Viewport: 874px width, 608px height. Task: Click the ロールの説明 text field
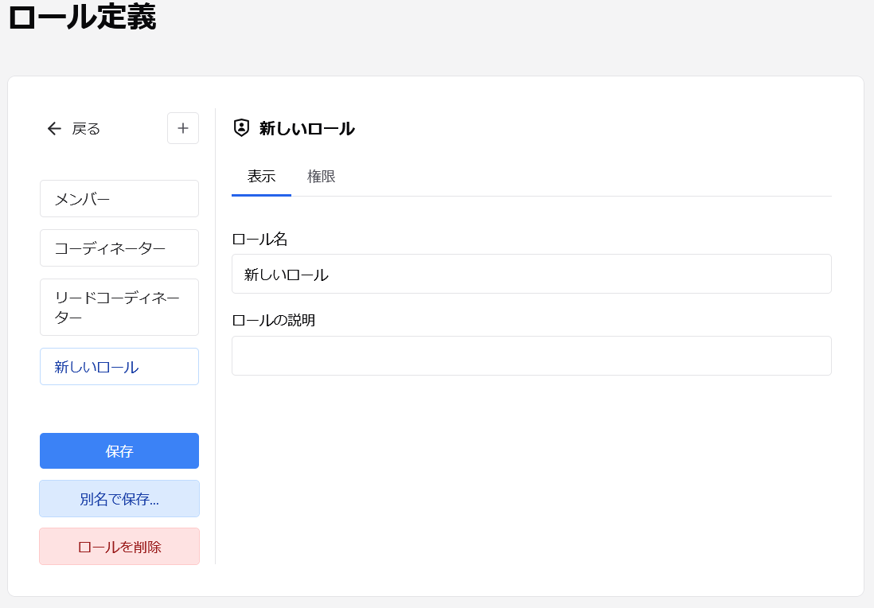531,355
